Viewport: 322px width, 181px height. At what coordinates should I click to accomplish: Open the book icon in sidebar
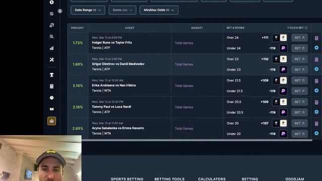52,109
